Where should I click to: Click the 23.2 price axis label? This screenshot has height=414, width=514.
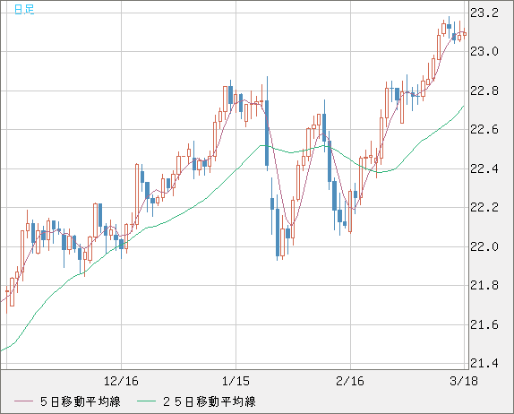(484, 13)
